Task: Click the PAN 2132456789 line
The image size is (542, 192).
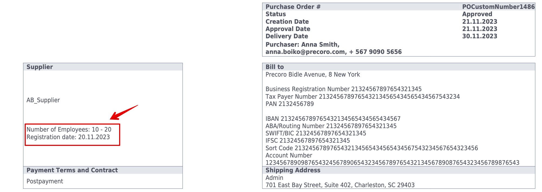Action: 289,104
